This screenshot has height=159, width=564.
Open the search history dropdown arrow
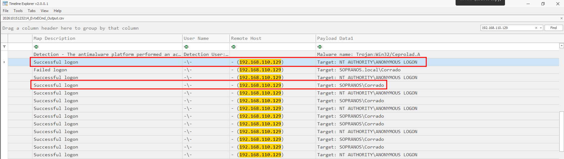(x=541, y=28)
